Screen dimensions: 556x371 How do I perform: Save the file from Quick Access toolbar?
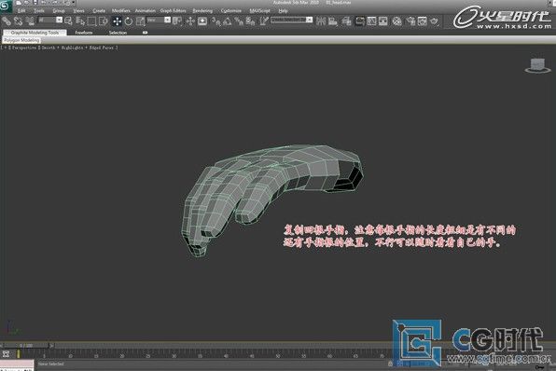(35, 3)
